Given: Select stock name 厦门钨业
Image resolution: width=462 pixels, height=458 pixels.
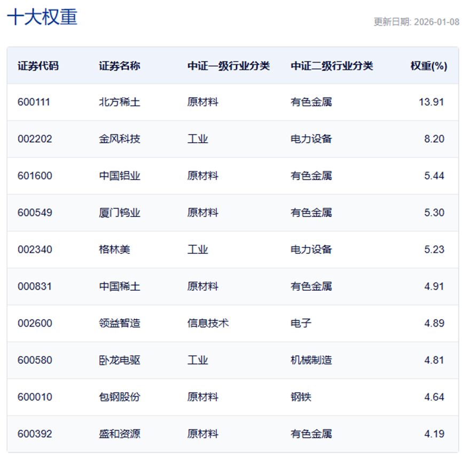Looking at the screenshot, I should (x=120, y=213).
